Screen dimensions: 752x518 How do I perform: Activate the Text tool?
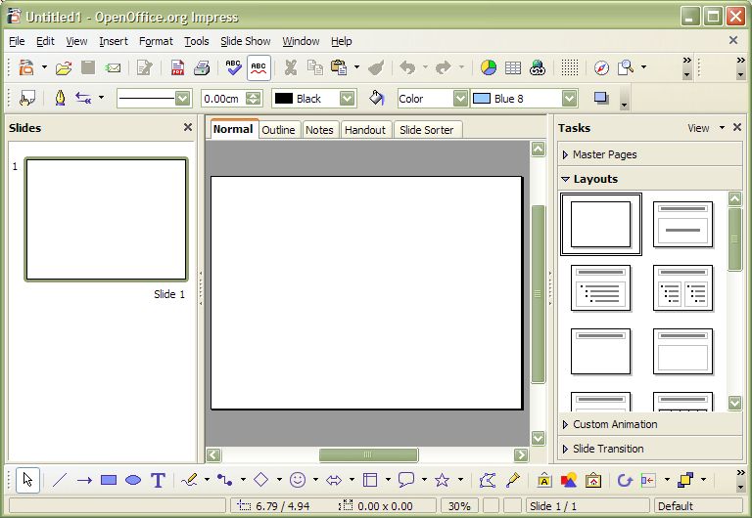[158, 480]
